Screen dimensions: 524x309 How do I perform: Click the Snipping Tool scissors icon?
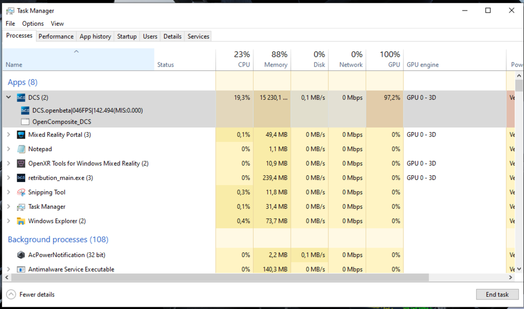pyautogui.click(x=21, y=193)
